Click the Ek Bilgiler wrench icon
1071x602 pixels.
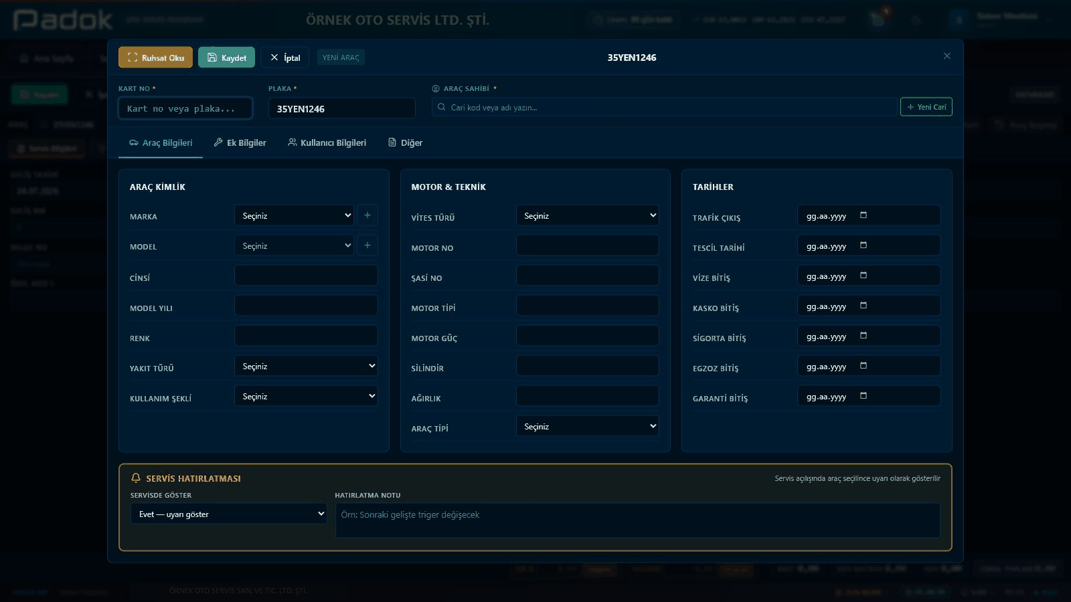point(218,142)
